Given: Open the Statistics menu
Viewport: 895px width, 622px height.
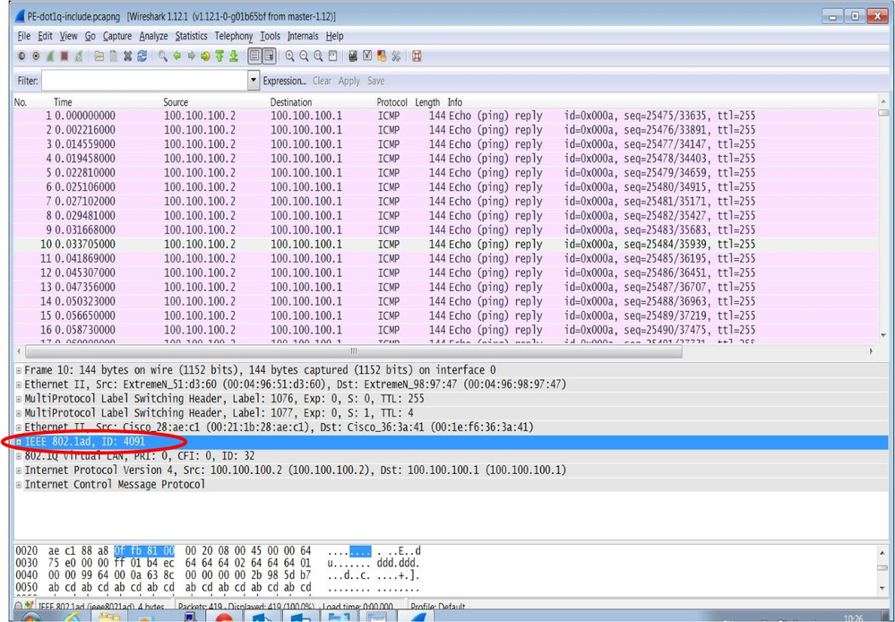Looking at the screenshot, I should pos(191,36).
